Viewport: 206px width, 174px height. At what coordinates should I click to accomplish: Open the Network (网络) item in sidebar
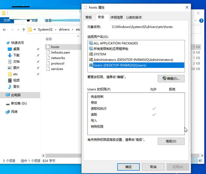14,112
